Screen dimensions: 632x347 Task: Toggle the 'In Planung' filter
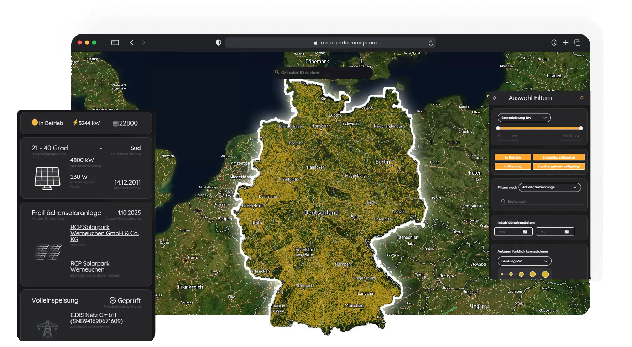point(512,166)
